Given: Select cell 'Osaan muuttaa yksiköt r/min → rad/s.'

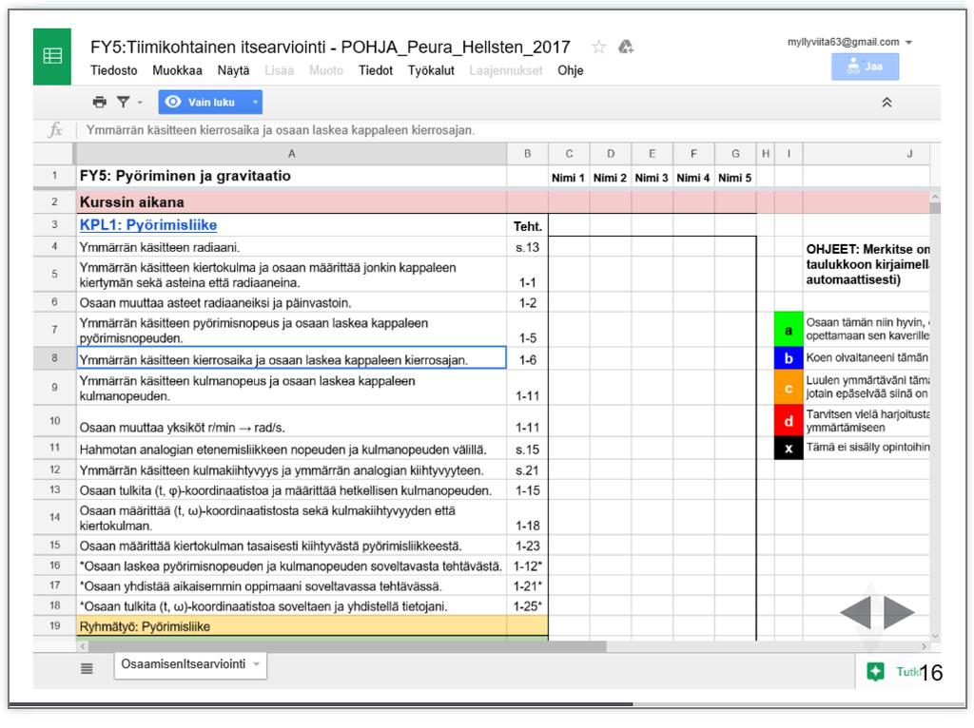Looking at the screenshot, I should tap(291, 421).
